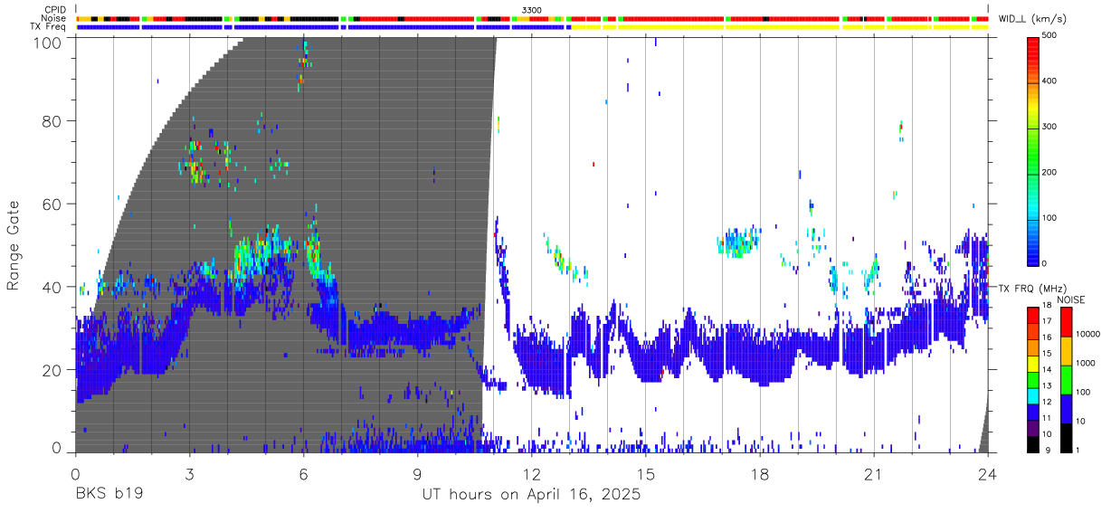Select the 300 tick on width colorbar
Viewport: 1111px width, 513px height.
pos(1051,127)
